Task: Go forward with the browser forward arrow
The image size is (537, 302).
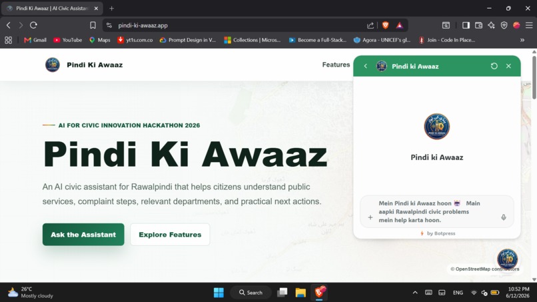Action: [x=21, y=25]
